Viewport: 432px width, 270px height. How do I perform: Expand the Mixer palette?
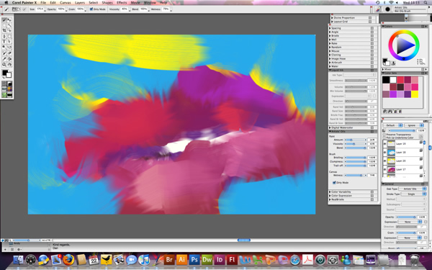tap(383, 69)
